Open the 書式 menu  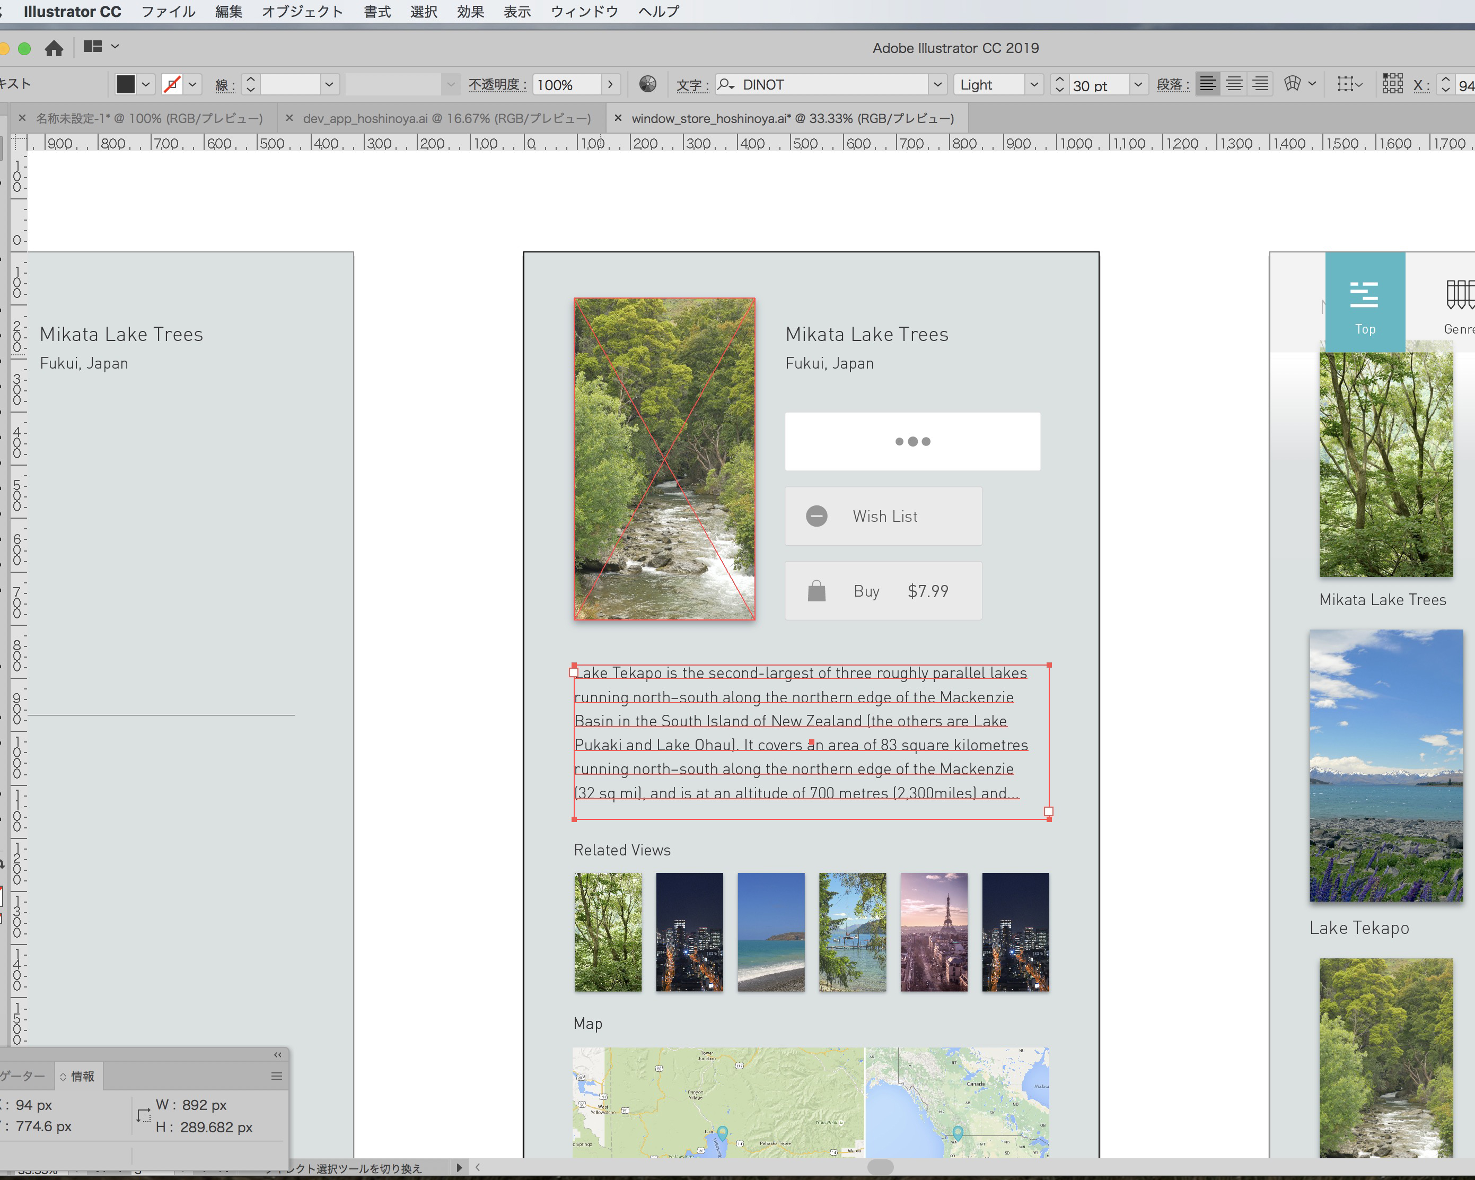(377, 12)
